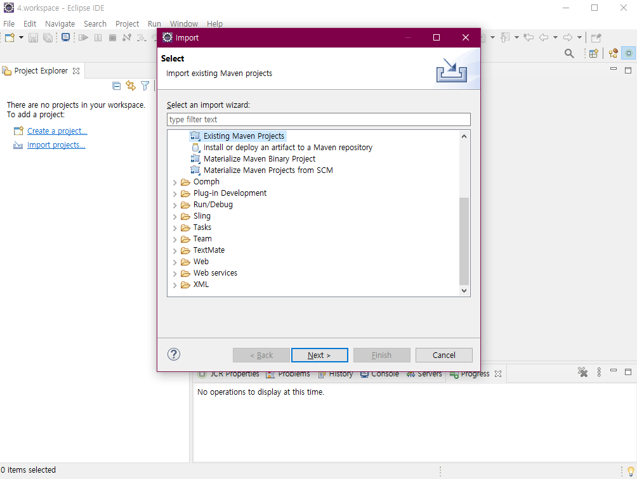Expand the Tasks folder
This screenshot has height=479, width=637.
point(174,227)
